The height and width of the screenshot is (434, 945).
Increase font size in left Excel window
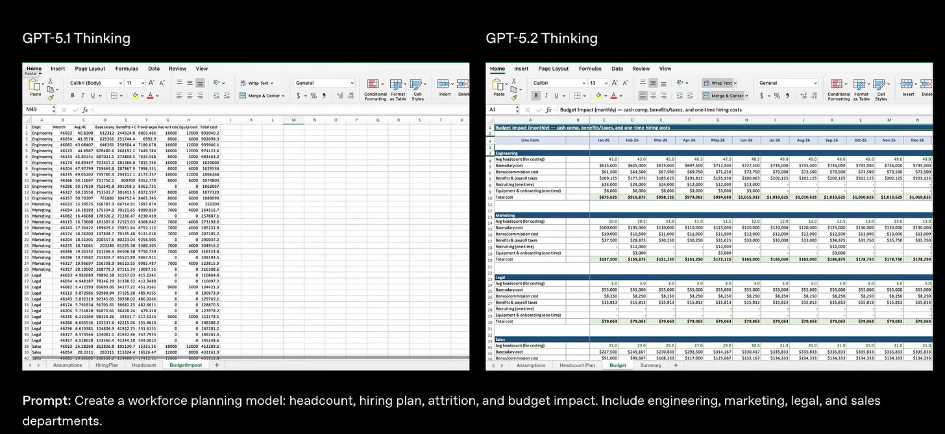point(151,83)
